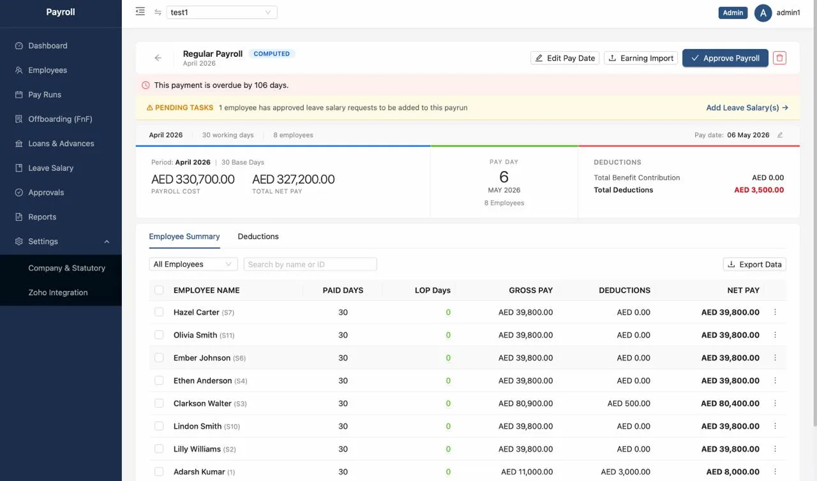Click the Total Deductions AED 3,500.00 value

759,190
